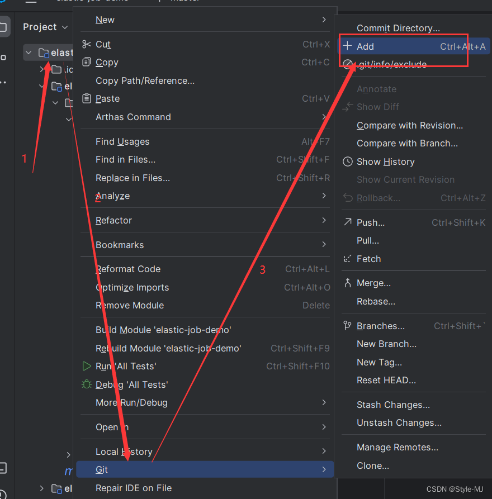
Task: Choose Rebase...
Action: tap(414, 301)
